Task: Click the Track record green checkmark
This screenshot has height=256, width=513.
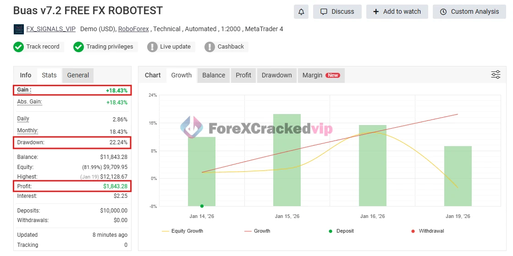Action: click(x=19, y=47)
